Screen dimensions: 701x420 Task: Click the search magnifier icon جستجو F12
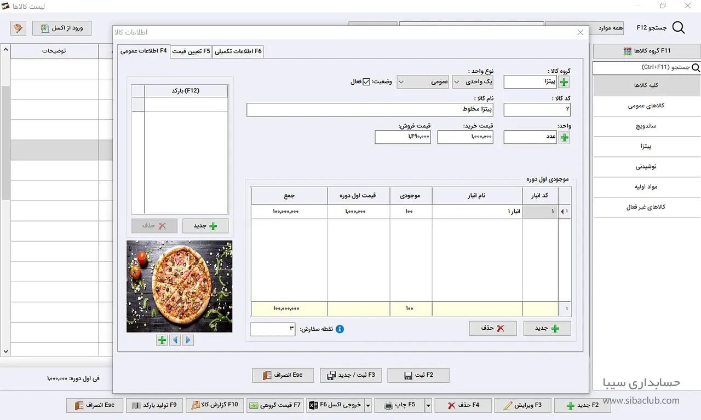tap(678, 28)
